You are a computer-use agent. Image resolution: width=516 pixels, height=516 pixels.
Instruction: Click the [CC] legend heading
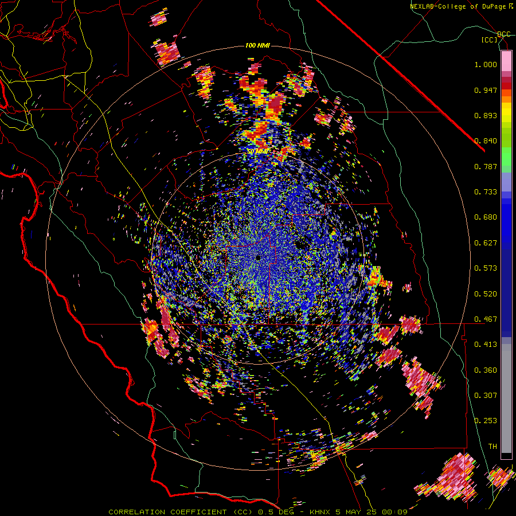pos(490,40)
